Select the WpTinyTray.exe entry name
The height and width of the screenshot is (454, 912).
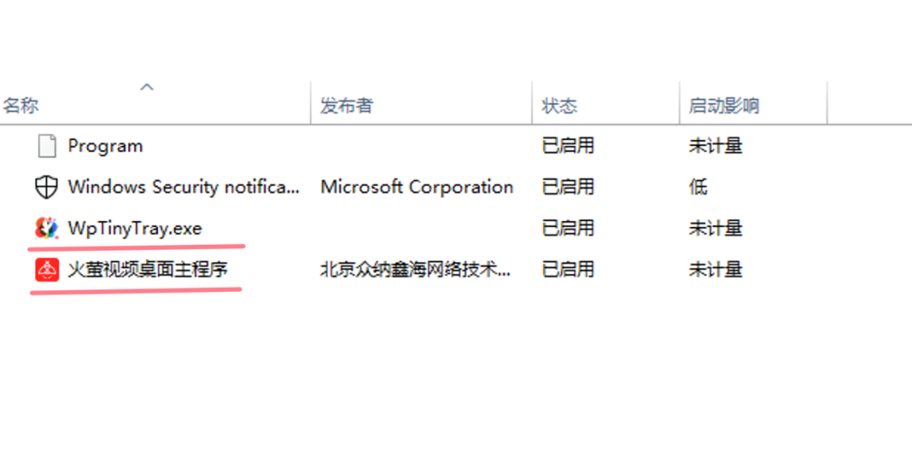(135, 229)
